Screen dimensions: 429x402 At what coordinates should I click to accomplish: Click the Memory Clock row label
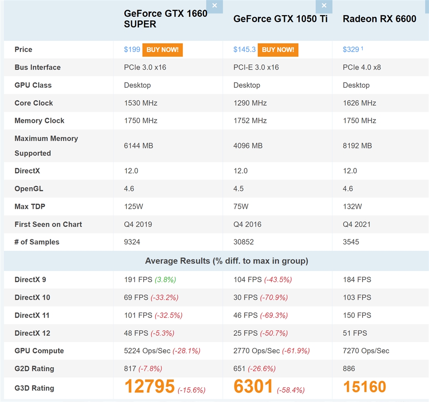tap(39, 121)
